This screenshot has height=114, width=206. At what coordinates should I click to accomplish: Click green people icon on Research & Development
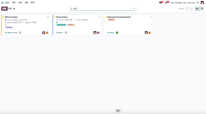pyautogui.click(x=117, y=33)
